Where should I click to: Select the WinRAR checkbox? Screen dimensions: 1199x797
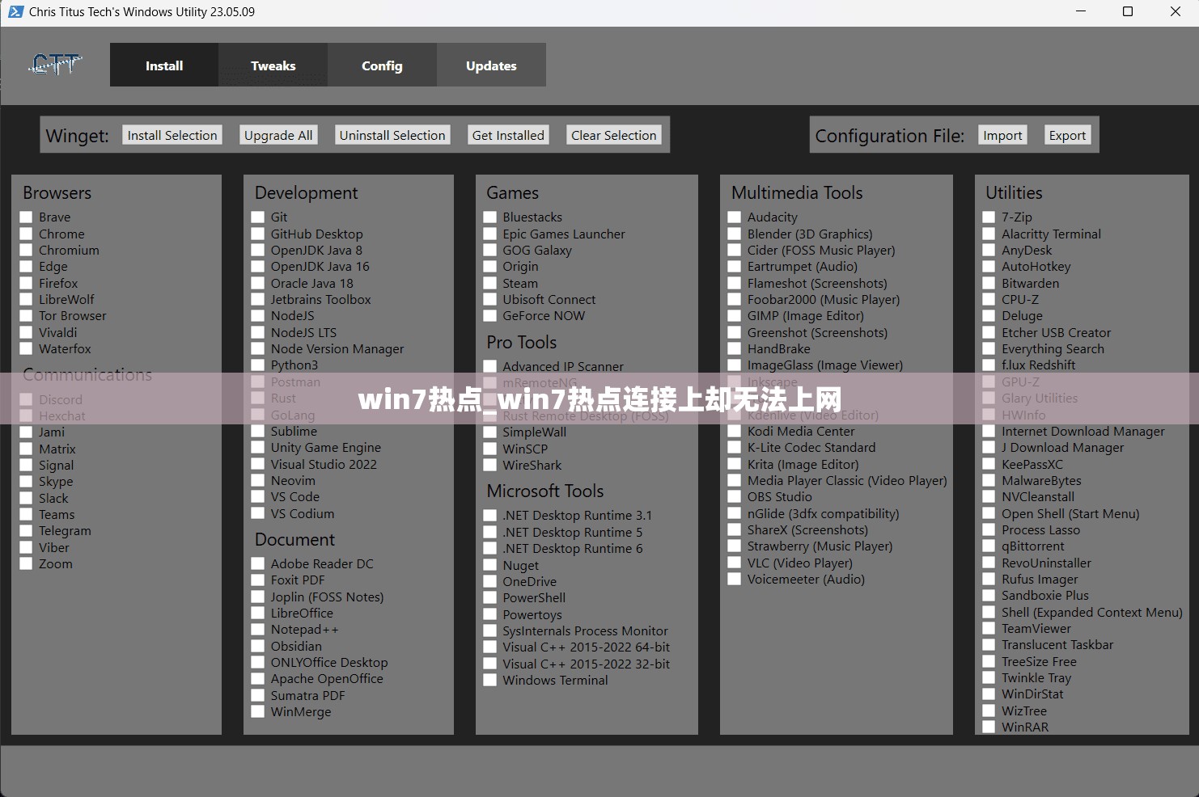coord(989,727)
